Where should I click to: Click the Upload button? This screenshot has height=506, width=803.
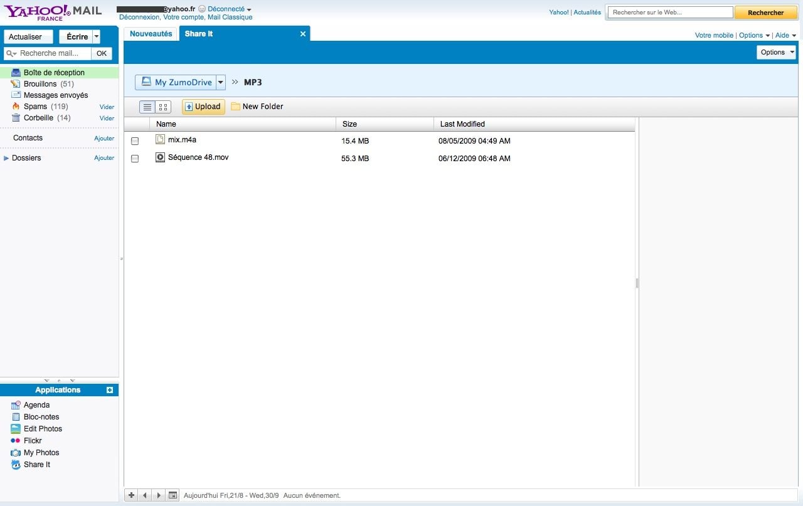pyautogui.click(x=203, y=107)
